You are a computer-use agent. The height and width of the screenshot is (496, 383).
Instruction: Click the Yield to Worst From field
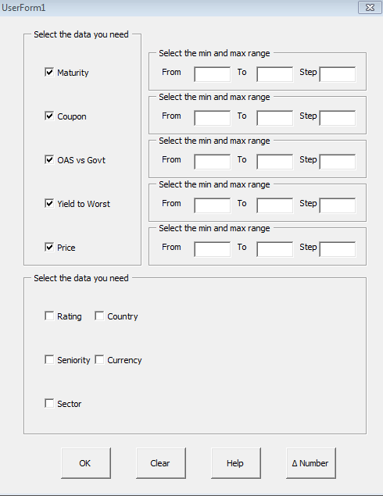(213, 205)
